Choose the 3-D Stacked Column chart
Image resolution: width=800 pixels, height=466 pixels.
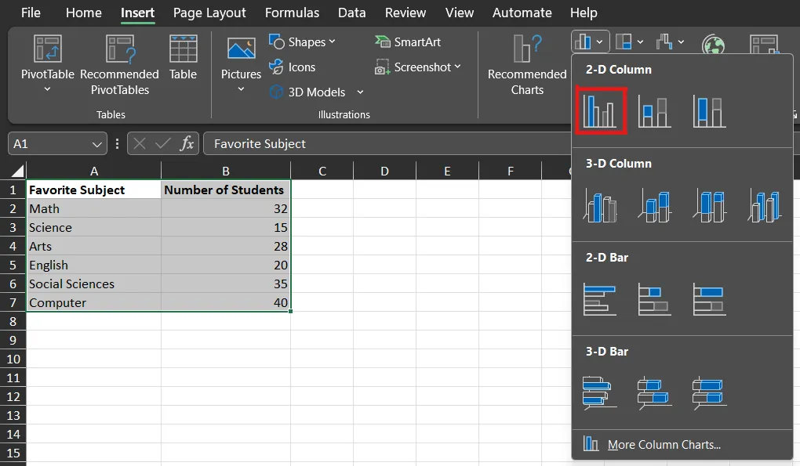tap(655, 205)
